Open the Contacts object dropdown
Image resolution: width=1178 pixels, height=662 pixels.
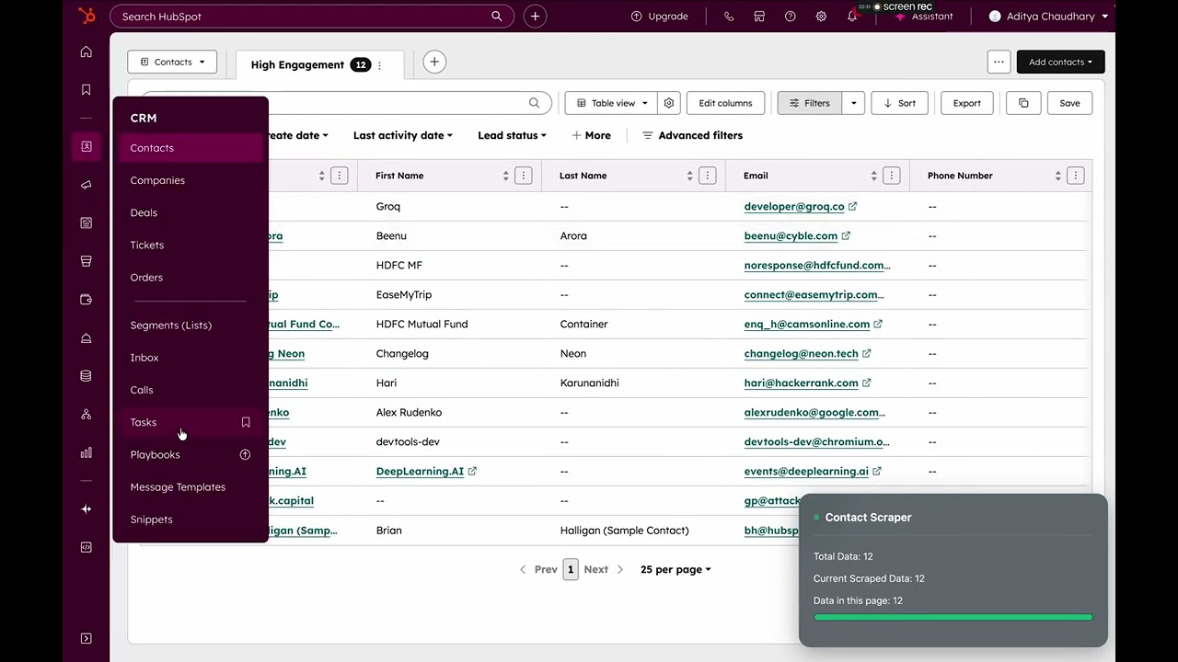172,62
